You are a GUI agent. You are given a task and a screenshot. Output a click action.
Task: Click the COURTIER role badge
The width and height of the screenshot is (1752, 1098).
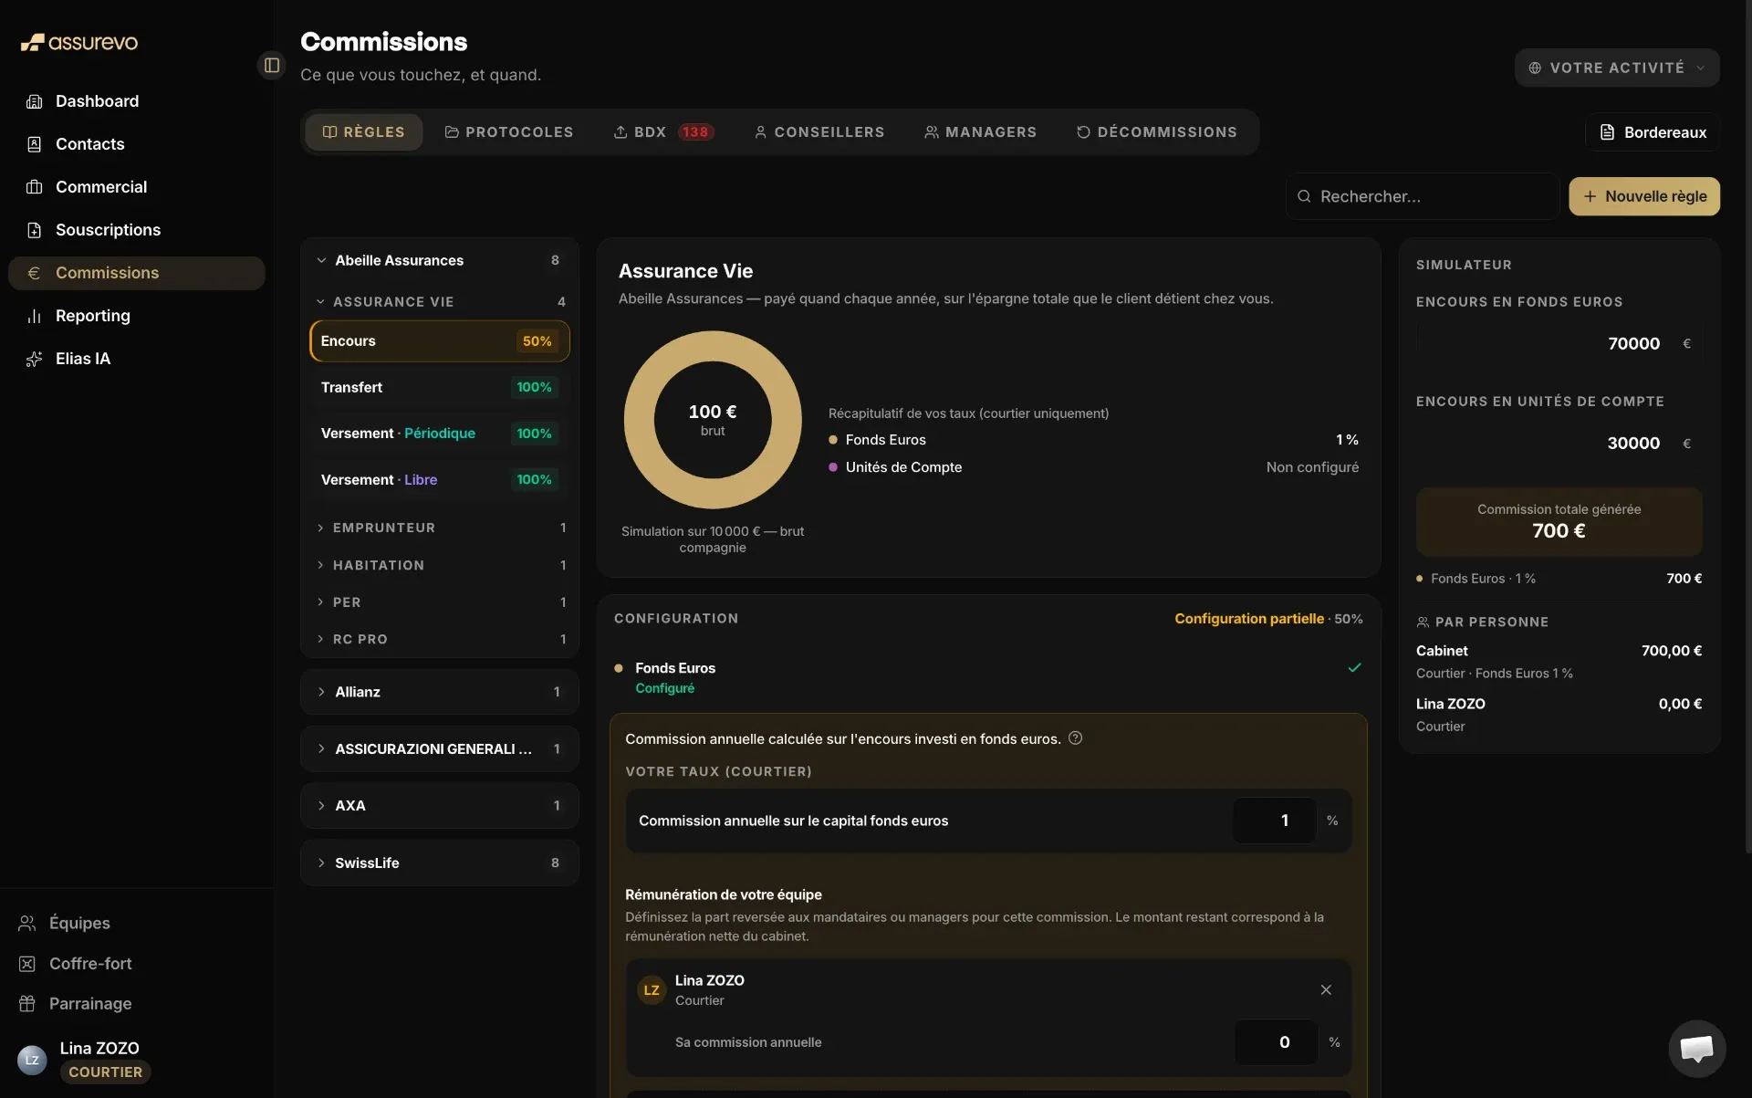coord(106,1072)
